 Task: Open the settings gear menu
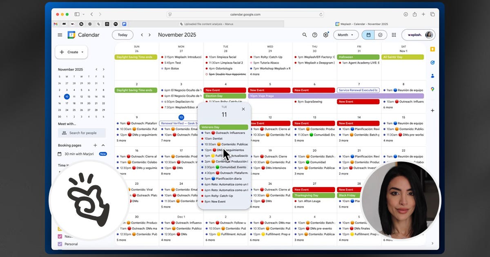325,35
